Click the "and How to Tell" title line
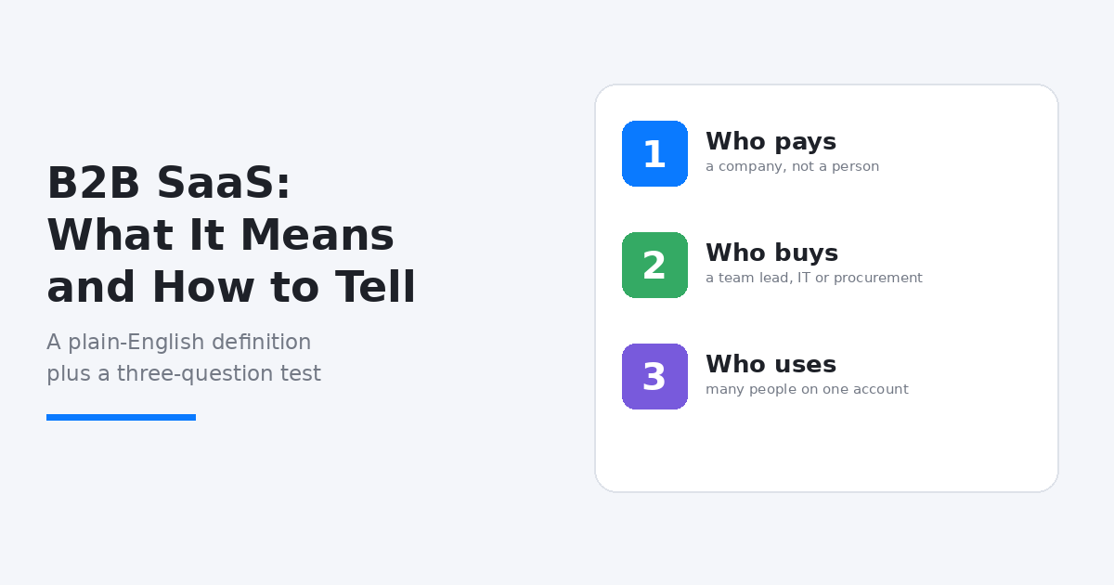Viewport: 1114px width, 585px height. [231, 287]
